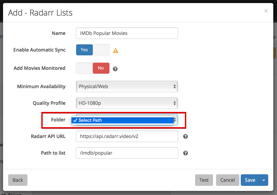Toggle the Enable Automatic Sync switch
This screenshot has width=277, height=195.
tap(93, 50)
